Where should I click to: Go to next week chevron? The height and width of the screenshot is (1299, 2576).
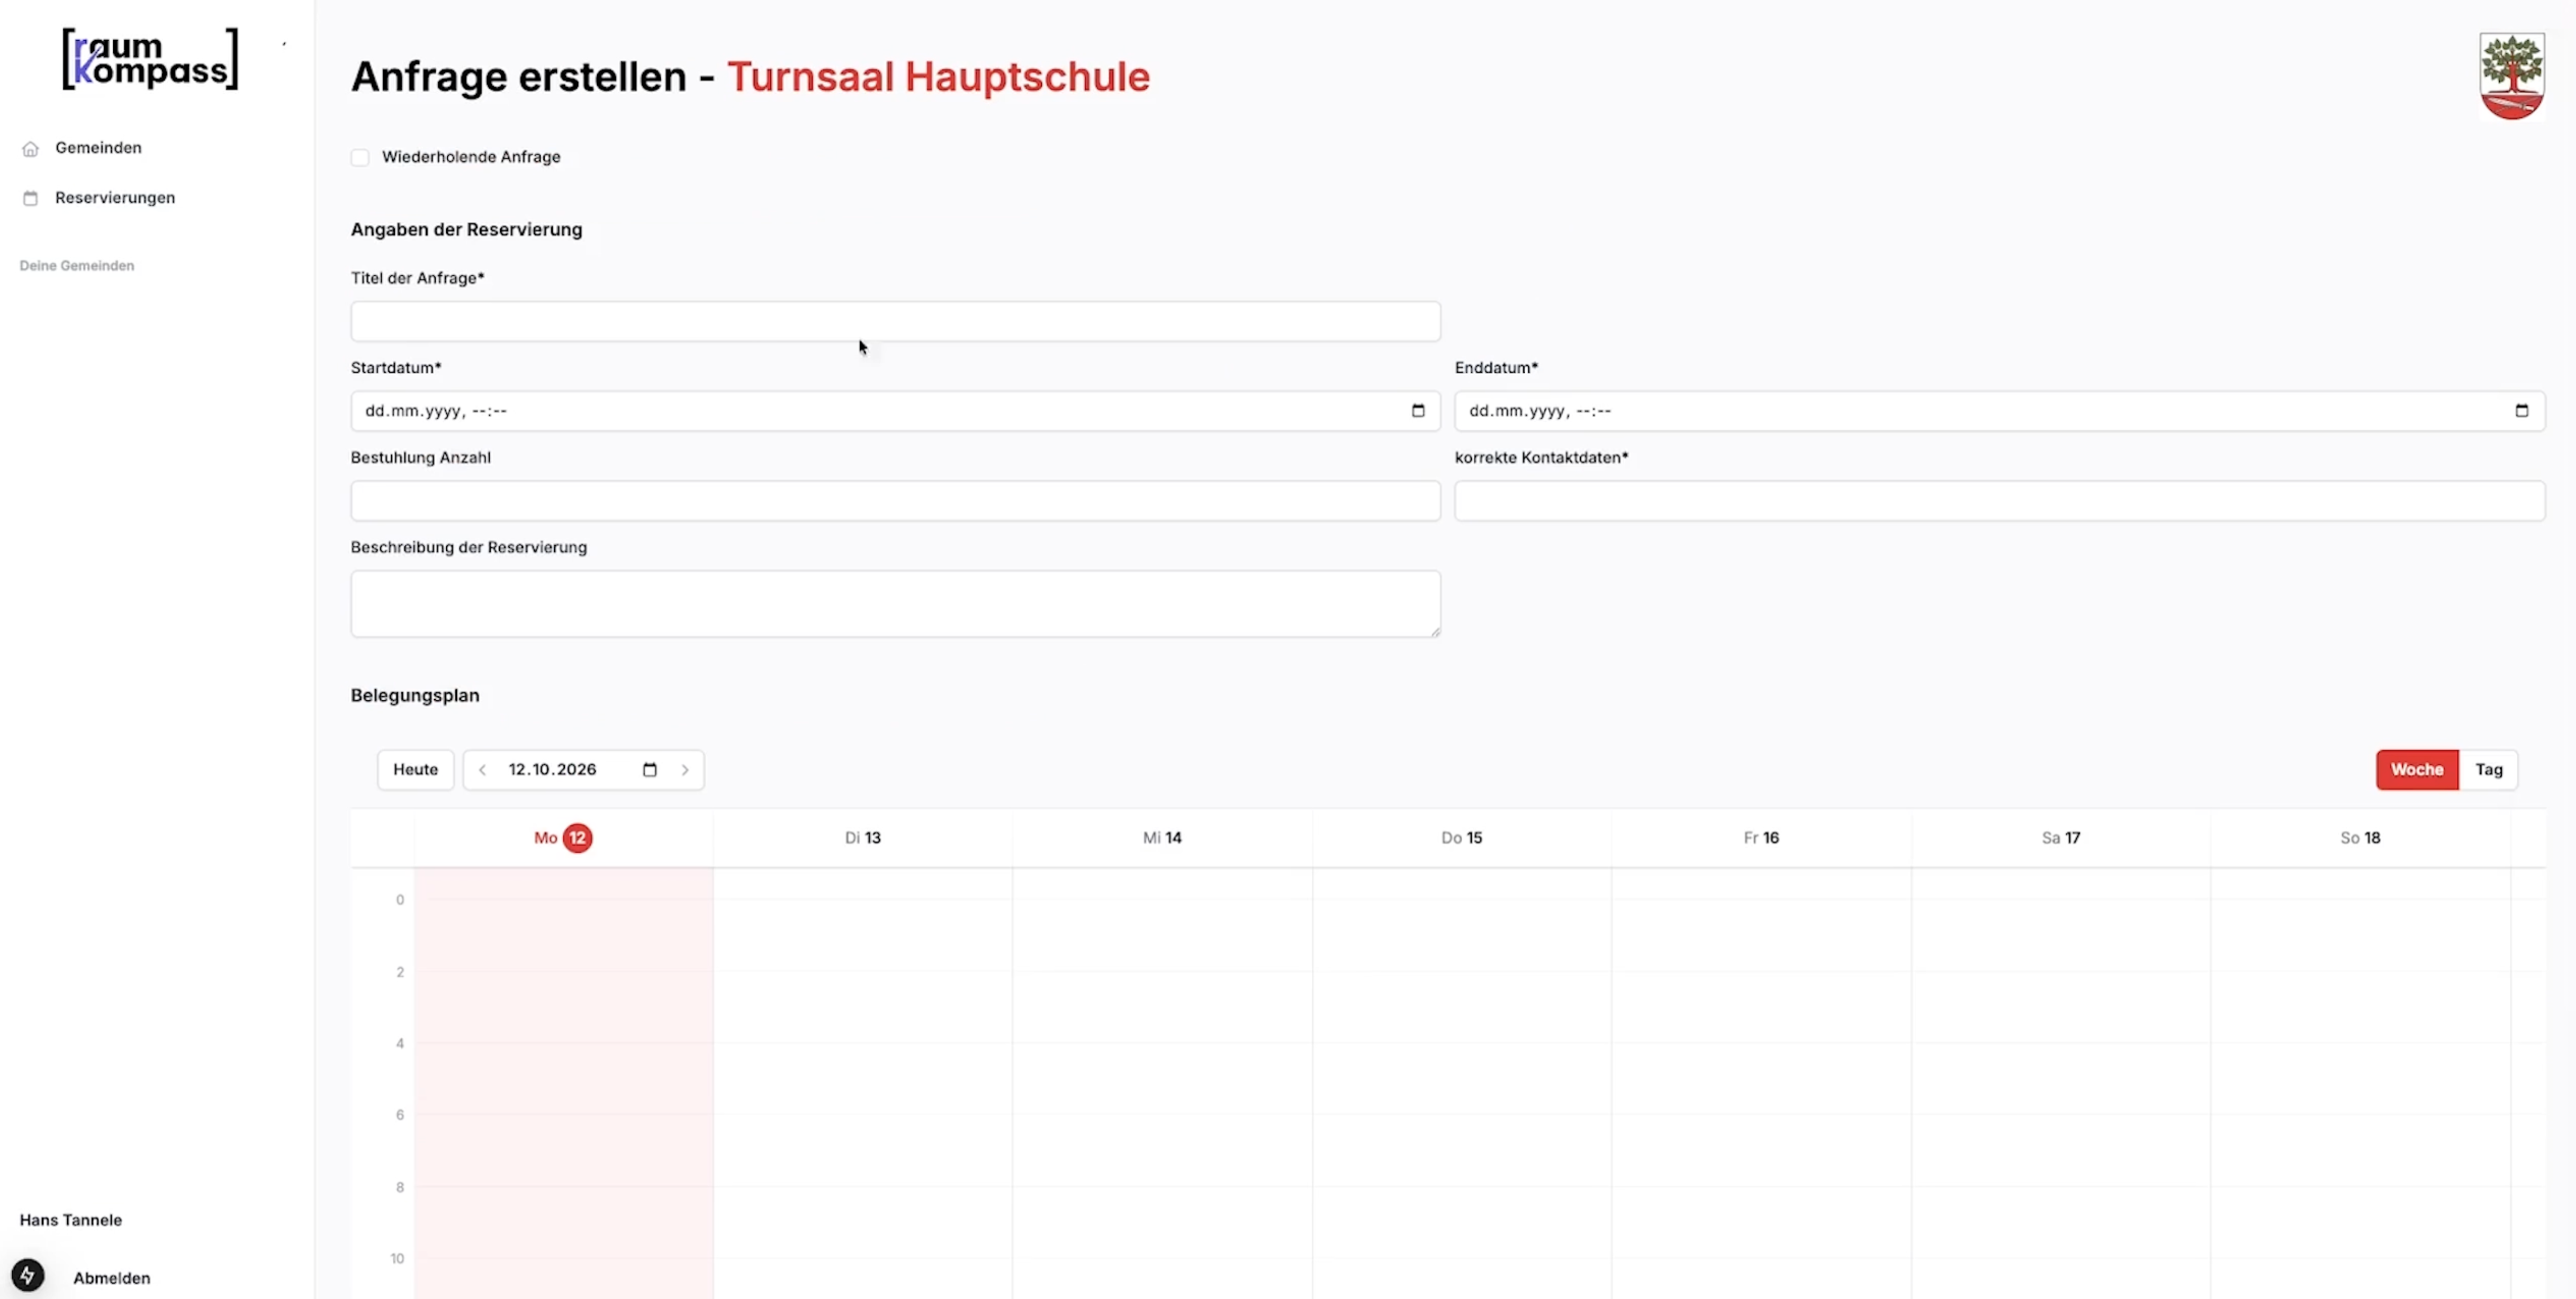[685, 770]
